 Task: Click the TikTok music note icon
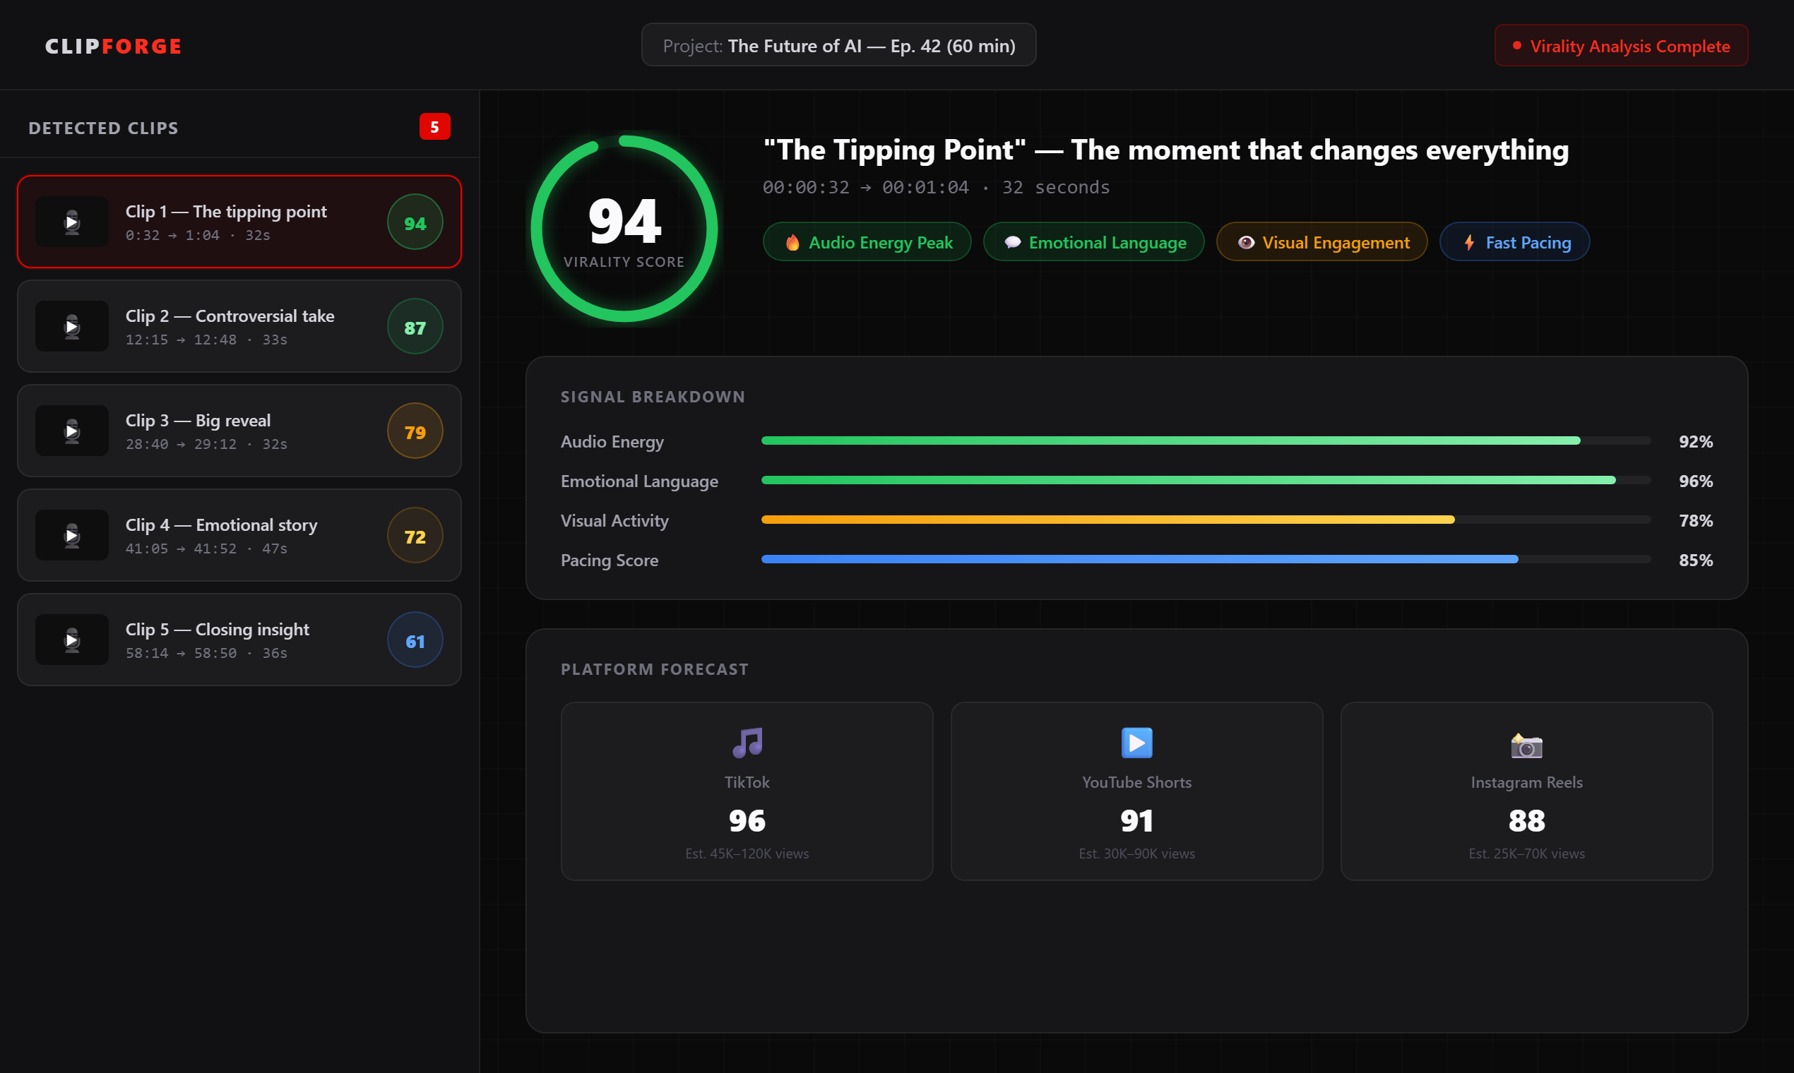pyautogui.click(x=747, y=743)
